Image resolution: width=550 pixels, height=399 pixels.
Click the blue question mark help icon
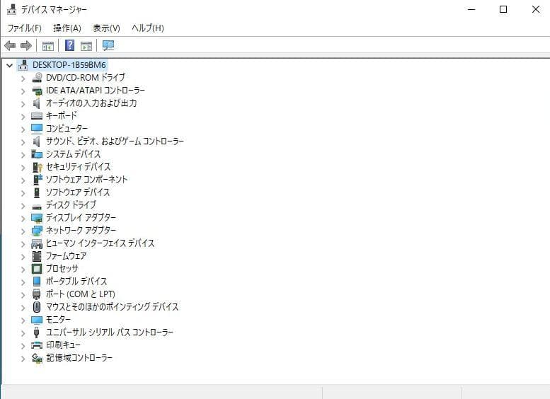70,45
